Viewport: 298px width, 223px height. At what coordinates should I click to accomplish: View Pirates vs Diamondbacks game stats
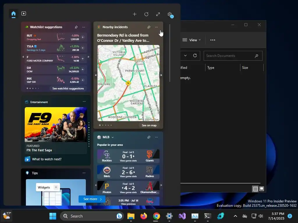[128, 188]
